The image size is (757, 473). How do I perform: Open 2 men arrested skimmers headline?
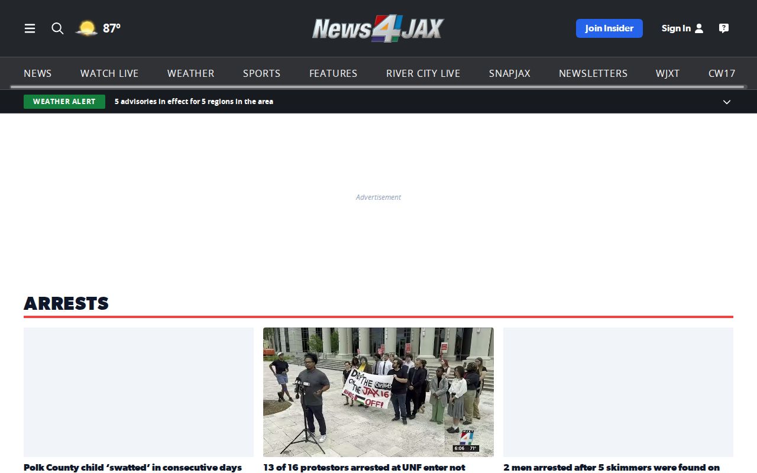click(612, 468)
